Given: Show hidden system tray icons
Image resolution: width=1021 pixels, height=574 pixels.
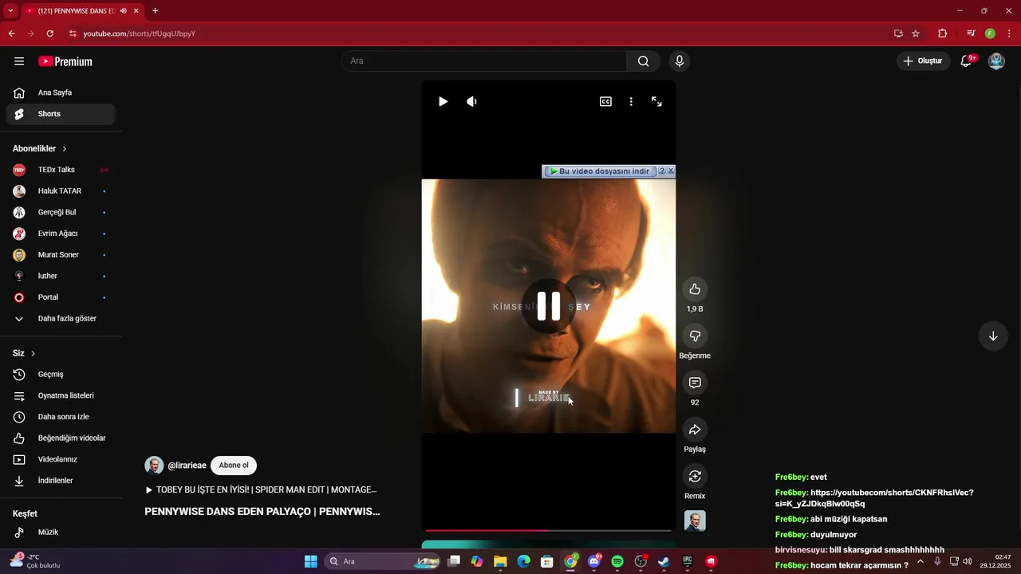Looking at the screenshot, I should click(920, 561).
